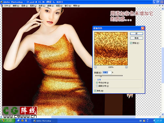The height and width of the screenshot is (123, 164).
Task: Open the 图像 (Image) menu
Action: [25, 6]
